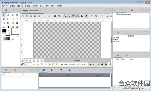Open the 查看(V) menu
Screen dimensions: 151x91
pyautogui.click(x=20, y=6)
